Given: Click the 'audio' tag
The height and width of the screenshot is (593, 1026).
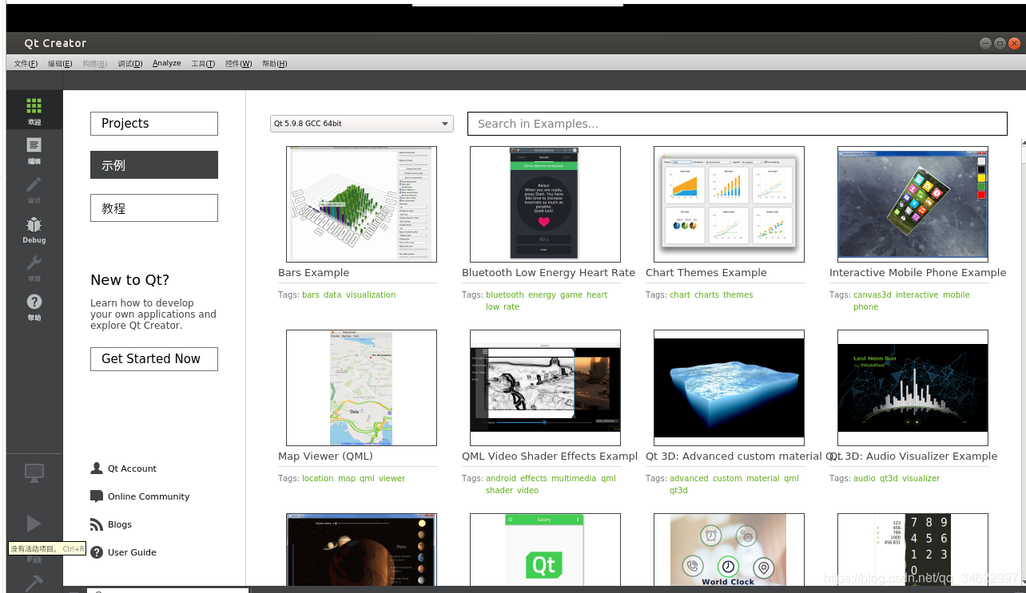Looking at the screenshot, I should pyautogui.click(x=865, y=479).
